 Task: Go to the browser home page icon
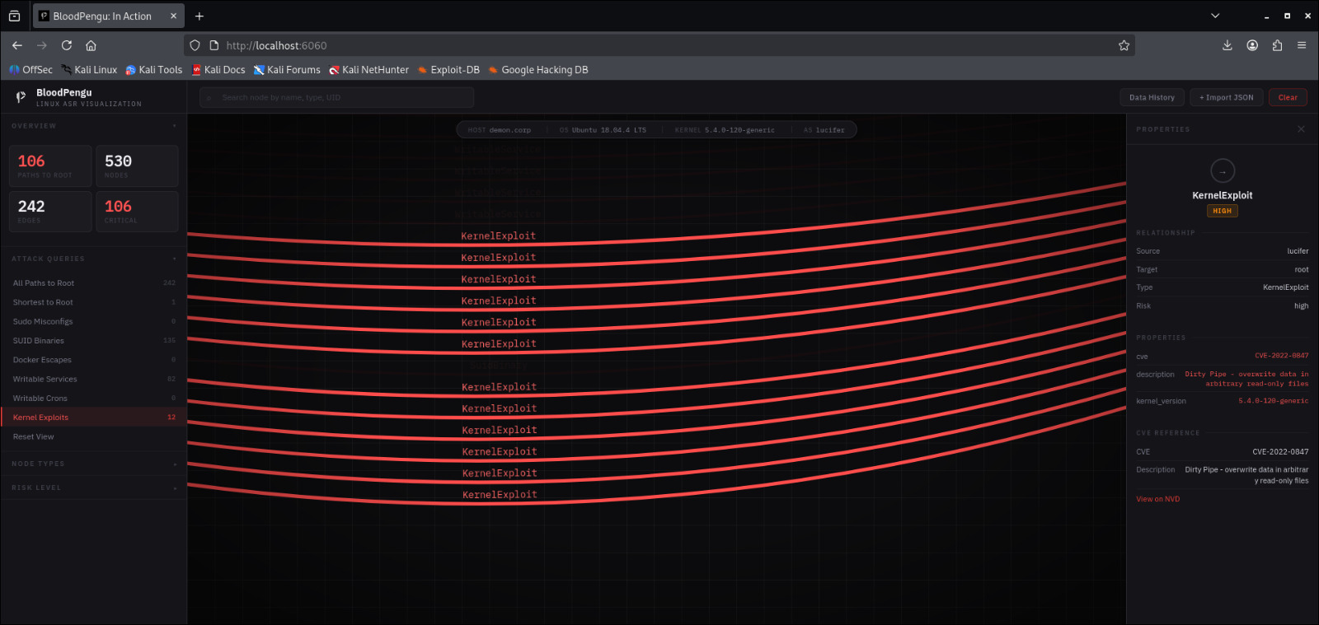[91, 45]
